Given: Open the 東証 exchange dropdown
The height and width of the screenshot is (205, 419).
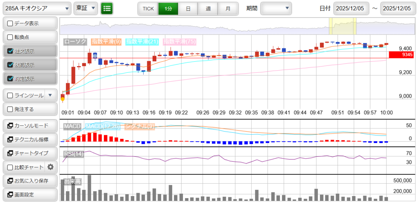Looking at the screenshot, I should [86, 8].
